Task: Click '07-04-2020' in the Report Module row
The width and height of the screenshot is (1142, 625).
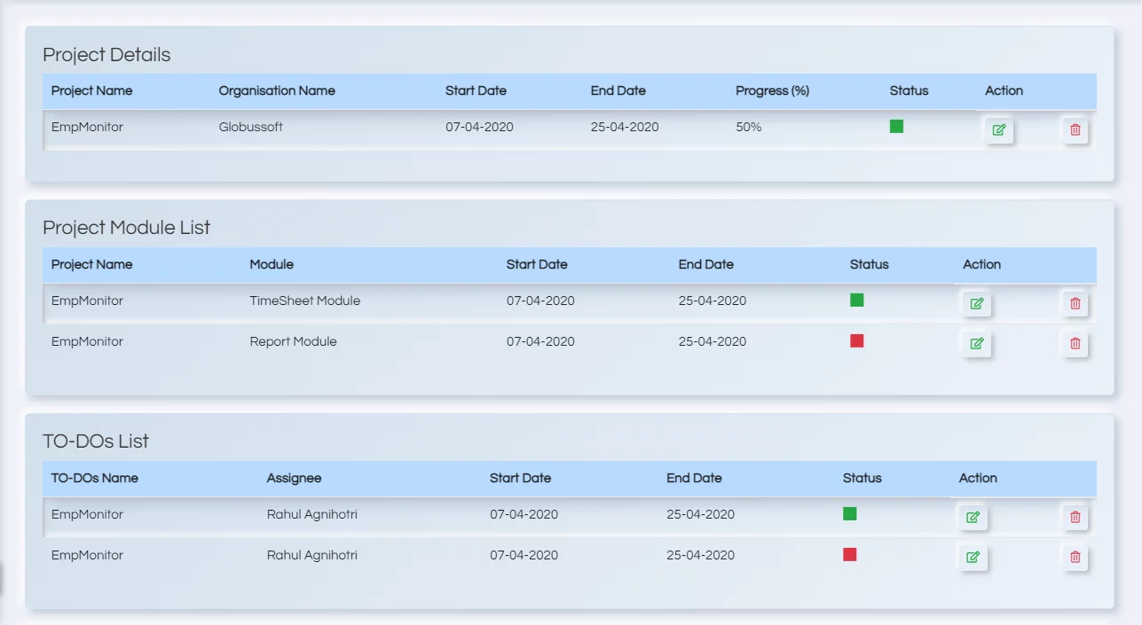Action: [x=540, y=341]
